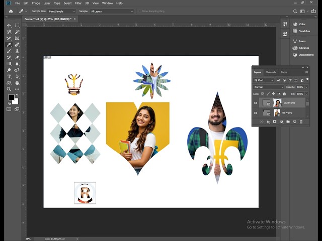
Task: Select the Frame tool
Action: pos(17,38)
